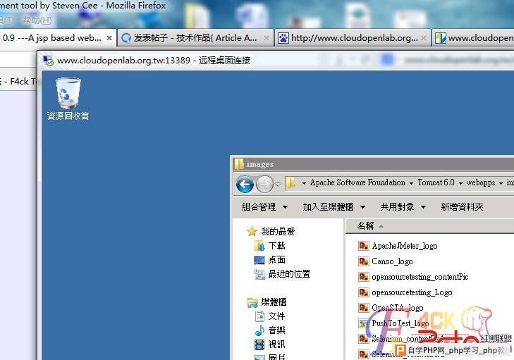Select the webapps breadcrumb
This screenshot has width=514, height=360.
pyautogui.click(x=481, y=182)
